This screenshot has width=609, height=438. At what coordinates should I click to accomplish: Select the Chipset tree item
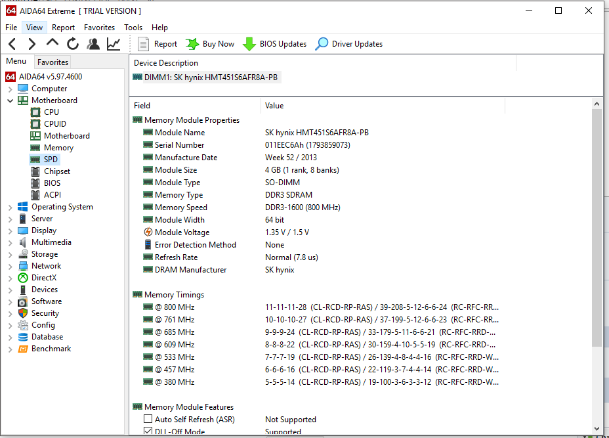pyautogui.click(x=57, y=171)
